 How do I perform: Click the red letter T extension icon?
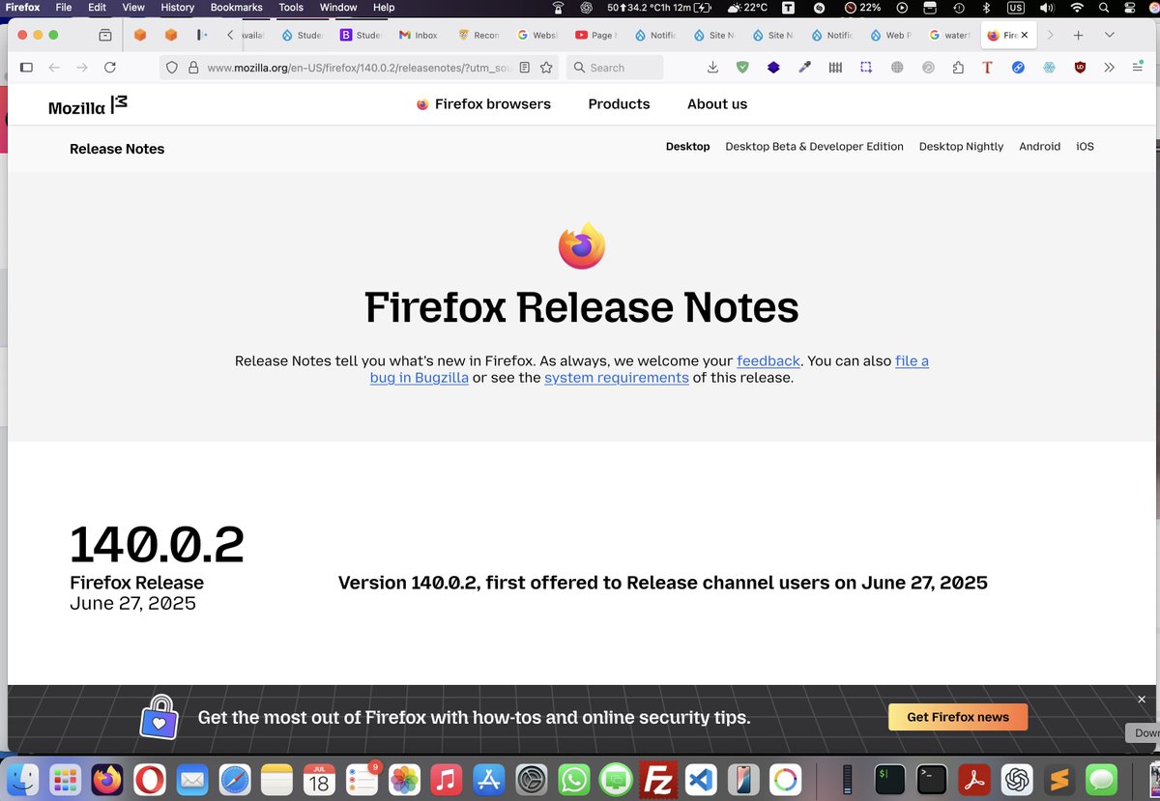pyautogui.click(x=987, y=68)
